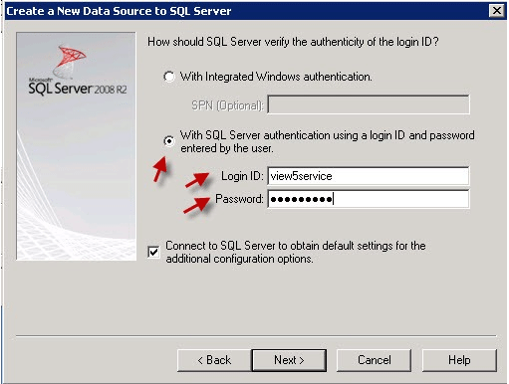Viewport: 509px width, 384px height.
Task: Click the authentication question heading text
Action: click(293, 42)
